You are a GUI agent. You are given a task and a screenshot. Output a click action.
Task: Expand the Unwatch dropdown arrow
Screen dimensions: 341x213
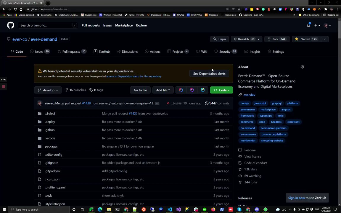[258, 39]
